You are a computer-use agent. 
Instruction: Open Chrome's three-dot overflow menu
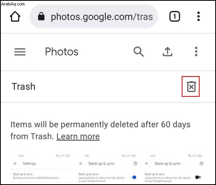click(198, 16)
